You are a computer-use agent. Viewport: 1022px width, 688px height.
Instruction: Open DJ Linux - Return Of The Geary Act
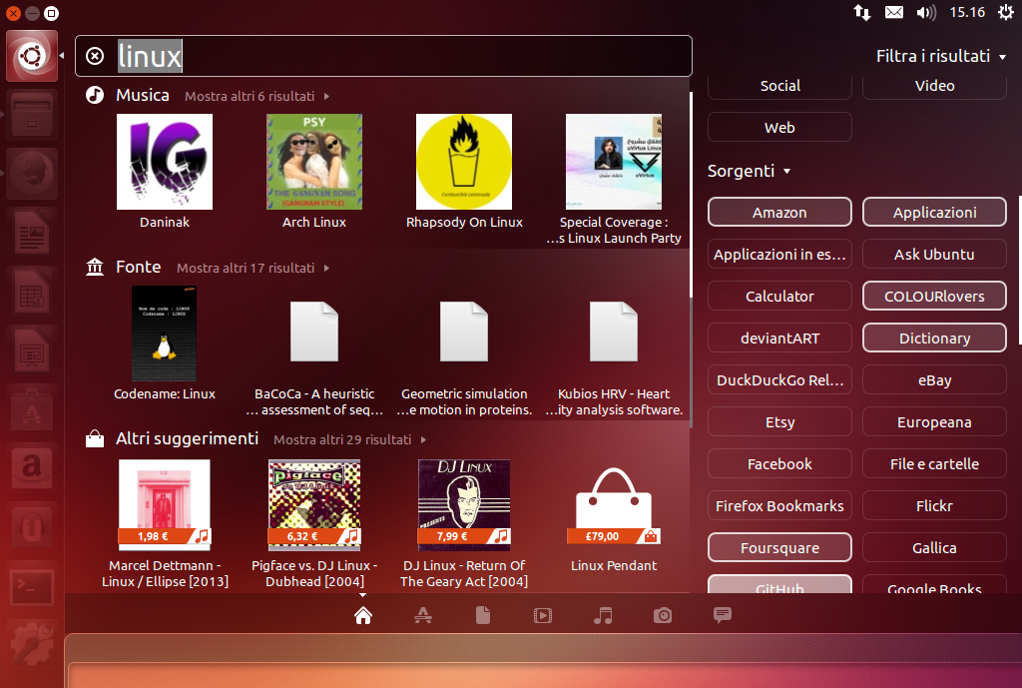point(464,523)
